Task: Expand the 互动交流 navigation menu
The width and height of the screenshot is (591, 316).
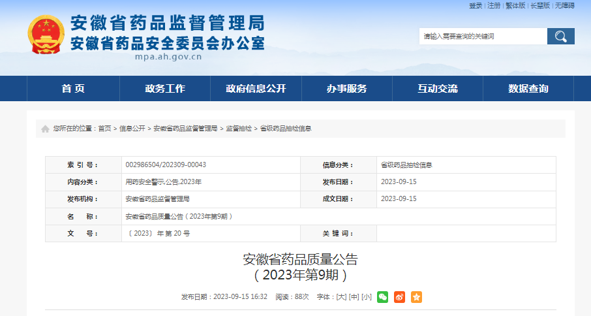Action: pyautogui.click(x=438, y=89)
